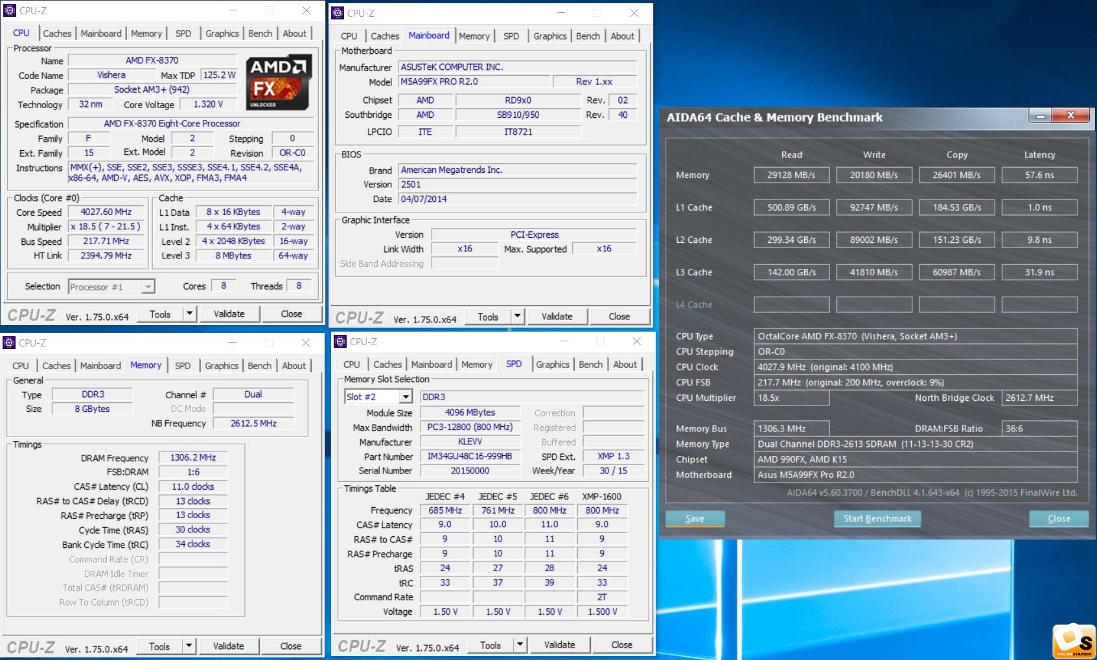Image resolution: width=1097 pixels, height=660 pixels.
Task: Click NB Frequency 2612.5 MHz value
Action: [x=253, y=423]
